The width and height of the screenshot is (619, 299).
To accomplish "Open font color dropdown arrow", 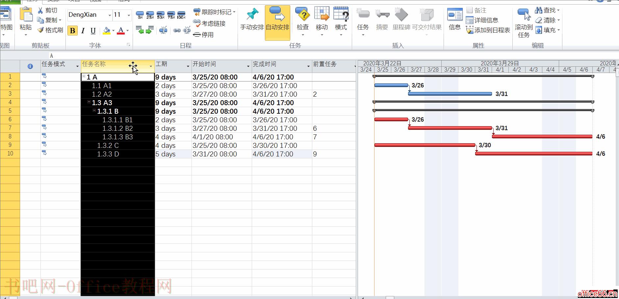I will pyautogui.click(x=128, y=31).
